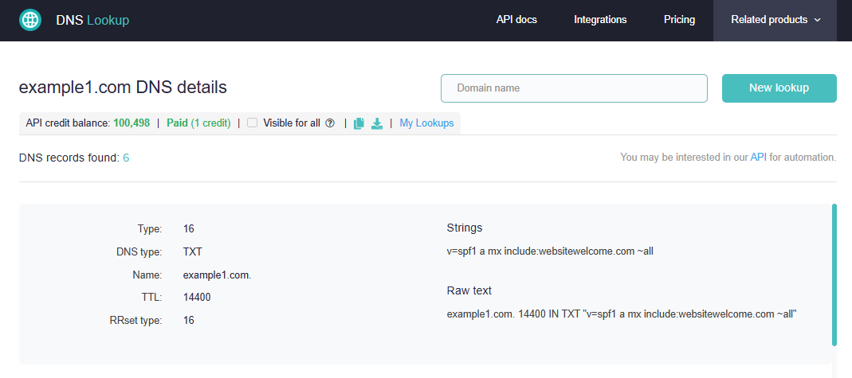
Task: Click the globe logo icon
Action: [30, 20]
